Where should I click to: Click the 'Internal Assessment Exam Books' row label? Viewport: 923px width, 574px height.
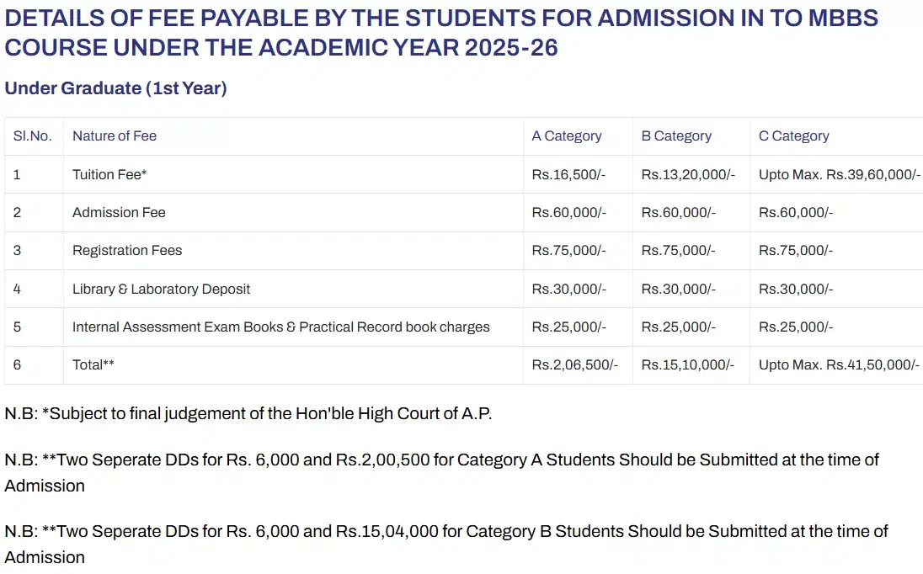coord(280,327)
